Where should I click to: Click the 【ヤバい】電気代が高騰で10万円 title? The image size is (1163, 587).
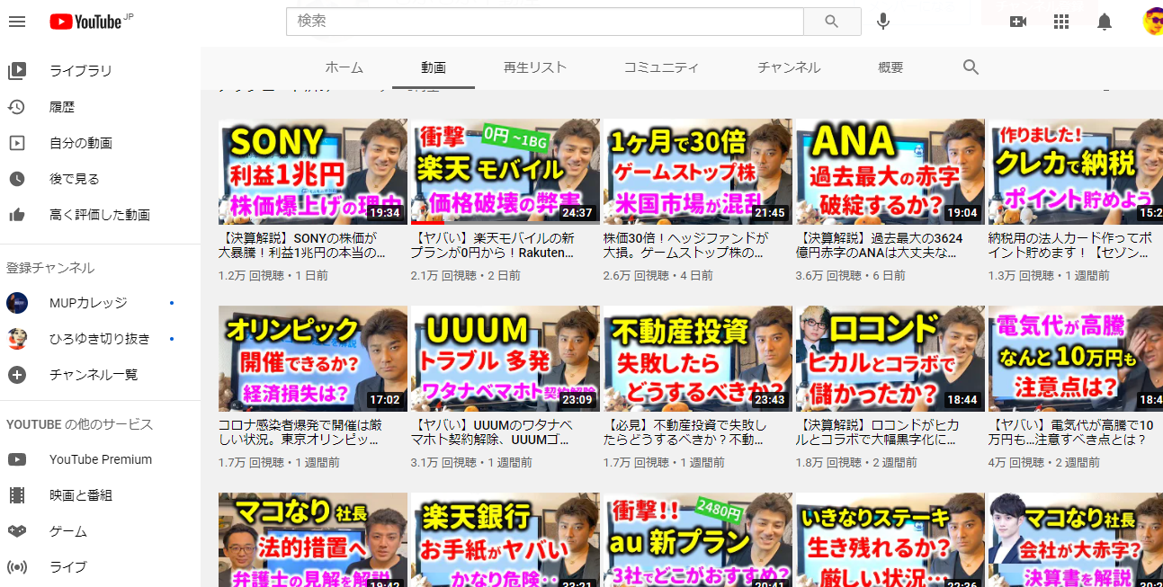[x=1071, y=432]
